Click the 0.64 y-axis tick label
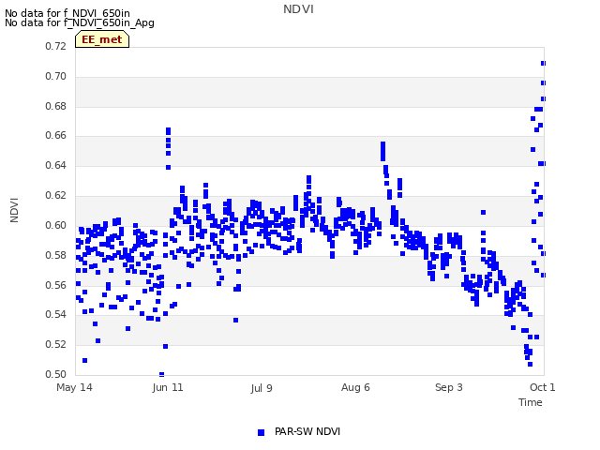The width and height of the screenshot is (600, 450). click(x=56, y=165)
